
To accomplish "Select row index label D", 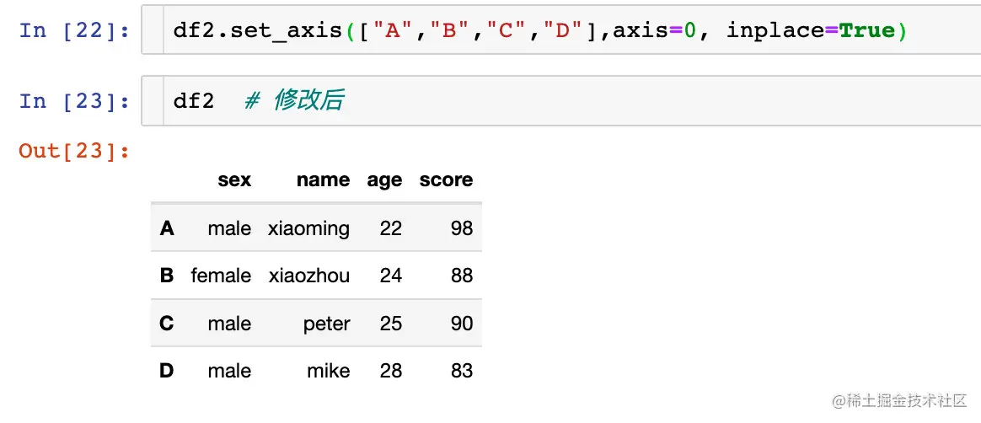I will [166, 371].
